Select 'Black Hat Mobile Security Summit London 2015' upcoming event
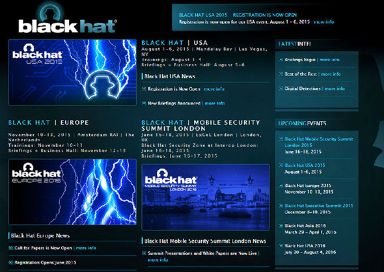 point(319,142)
